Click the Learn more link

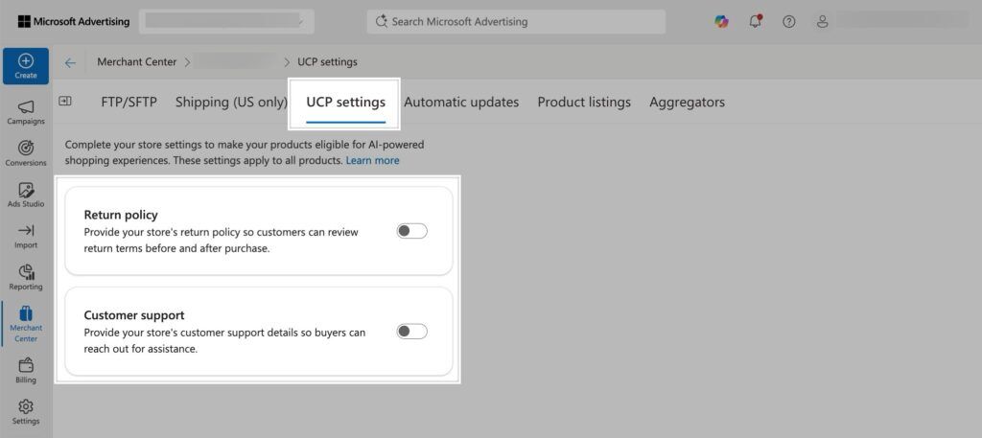[x=373, y=160]
